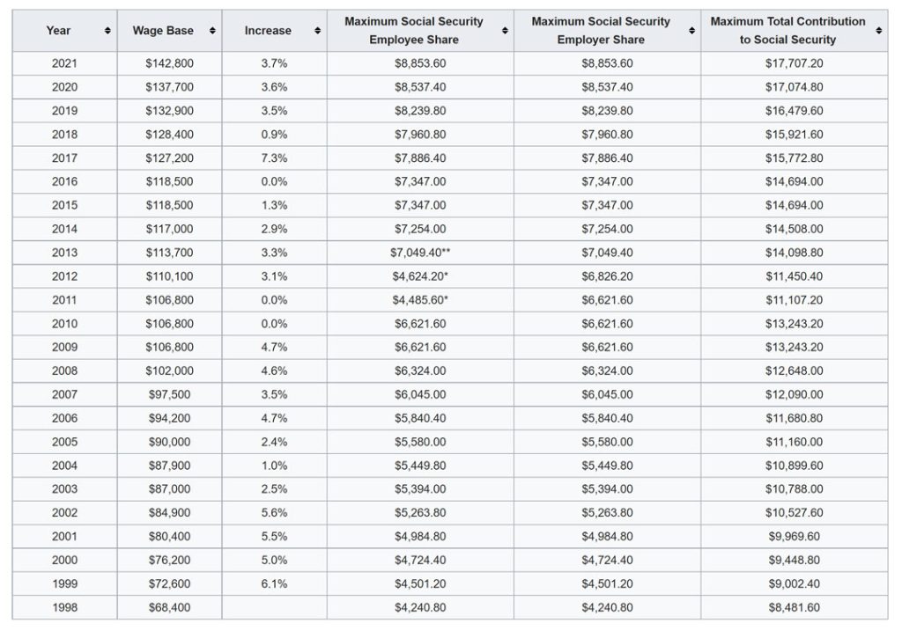Select the 1.3% increase cell
This screenshot has height=631, width=902.
pyautogui.click(x=275, y=205)
